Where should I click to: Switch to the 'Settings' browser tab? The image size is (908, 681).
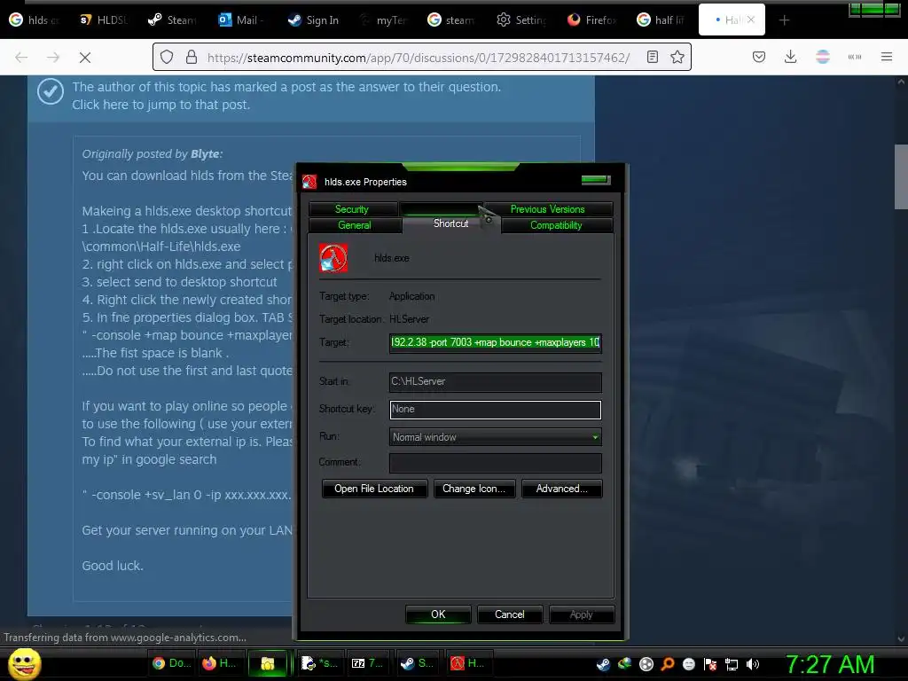pos(521,20)
